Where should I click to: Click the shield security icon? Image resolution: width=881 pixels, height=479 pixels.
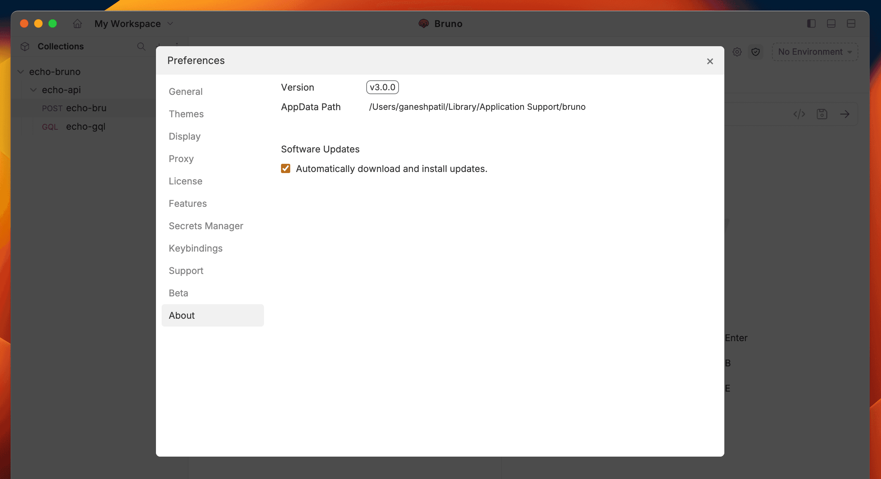[x=756, y=52]
